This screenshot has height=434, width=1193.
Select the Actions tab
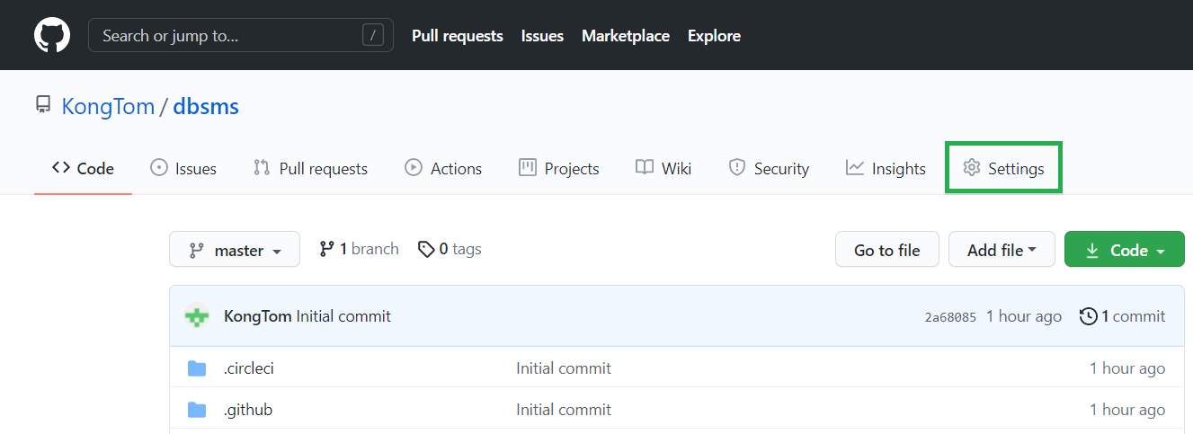(443, 168)
